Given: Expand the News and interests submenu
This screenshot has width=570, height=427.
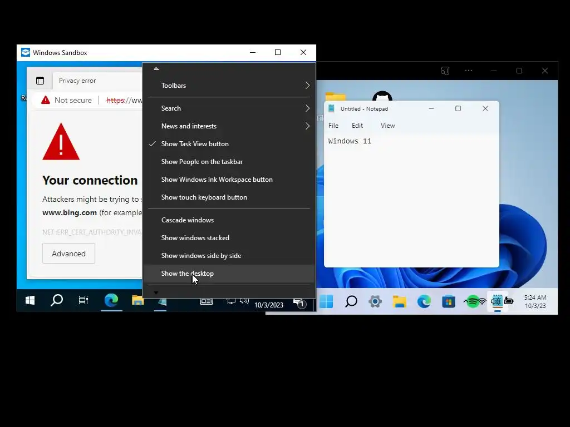Looking at the screenshot, I should (x=229, y=126).
